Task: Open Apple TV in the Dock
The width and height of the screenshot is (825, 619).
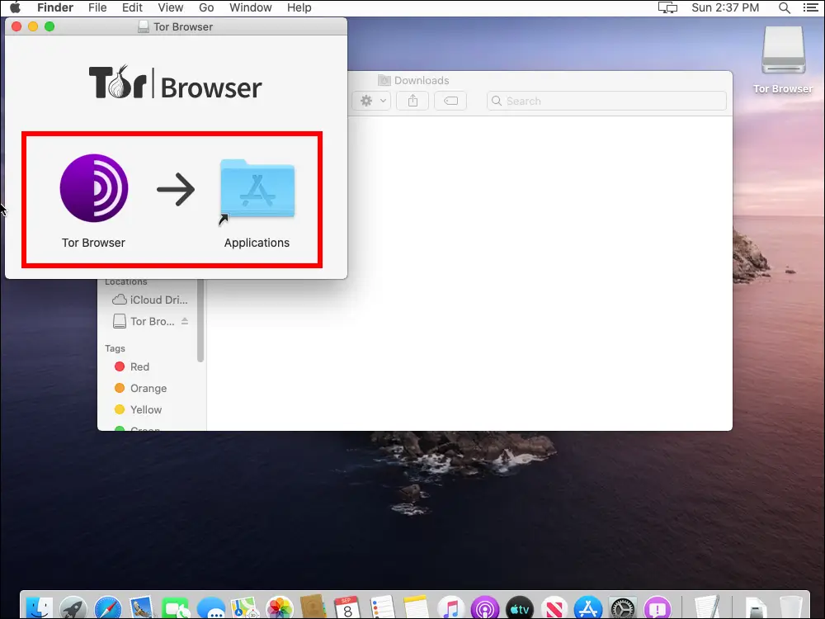Action: 519,609
